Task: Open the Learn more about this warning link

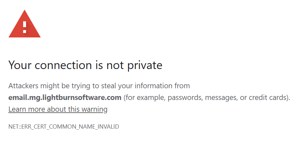Action: point(58,109)
